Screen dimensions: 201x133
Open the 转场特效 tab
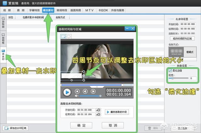point(62,10)
